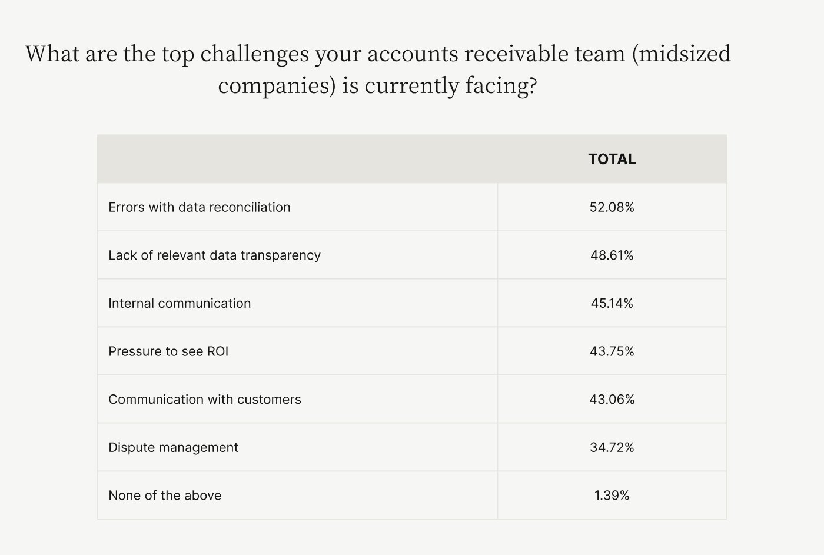Click the 43.75% value cell
The width and height of the screenshot is (824, 555).
click(612, 351)
